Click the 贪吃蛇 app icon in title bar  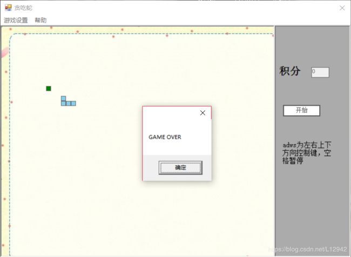click(8, 8)
